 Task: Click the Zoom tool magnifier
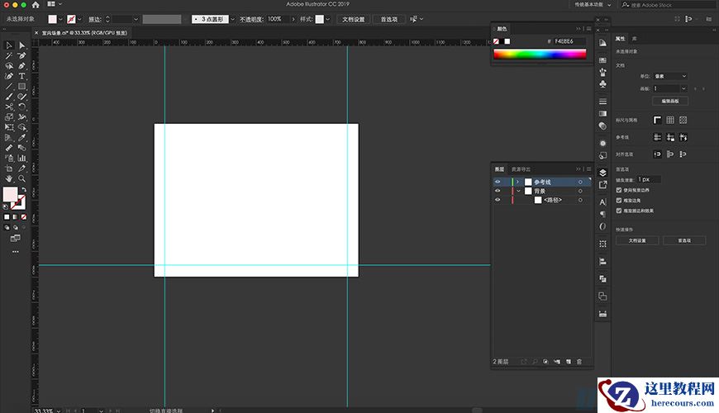[22, 178]
